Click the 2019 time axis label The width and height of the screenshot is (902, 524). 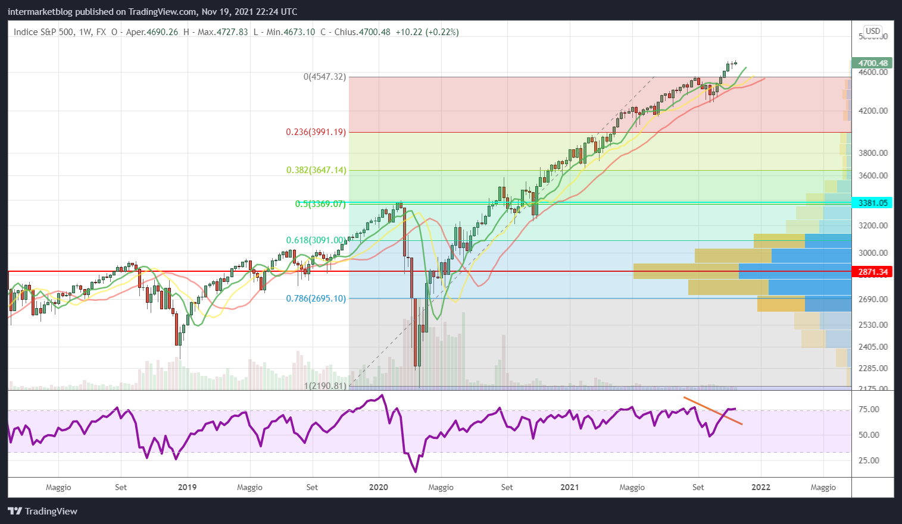[x=187, y=487]
